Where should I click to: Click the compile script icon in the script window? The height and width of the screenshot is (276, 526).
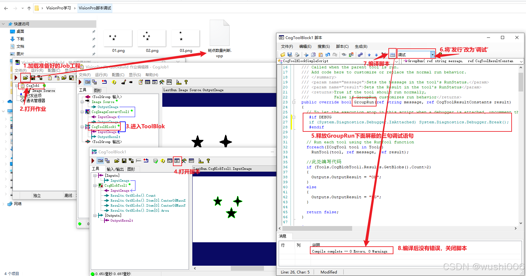coord(392,55)
